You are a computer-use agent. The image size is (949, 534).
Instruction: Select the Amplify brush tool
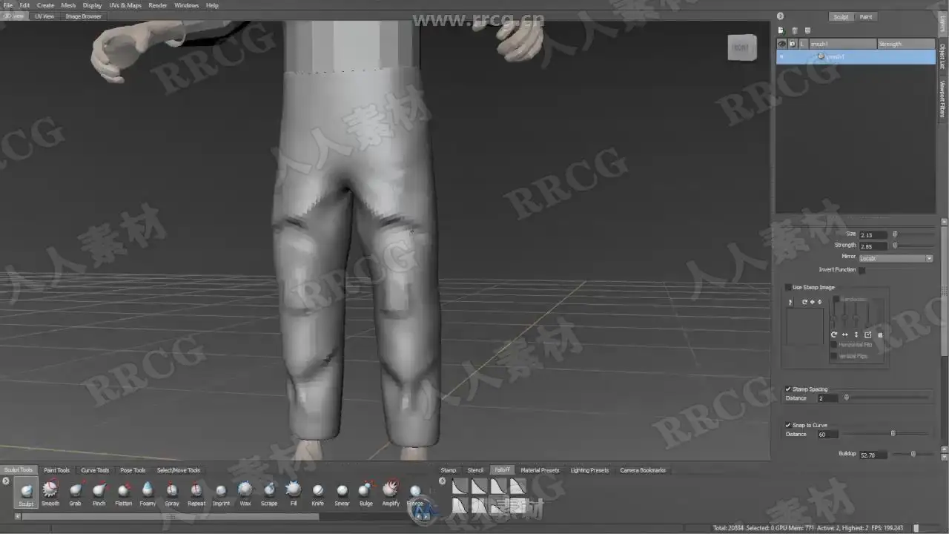click(x=391, y=492)
